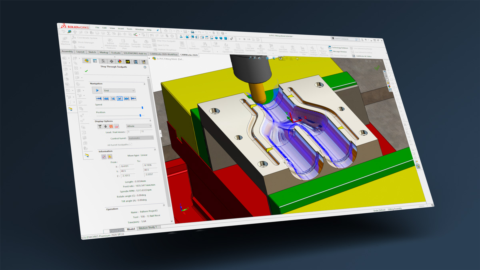Click the Print icon in top toolbar
This screenshot has width=480, height=270.
(x=192, y=31)
